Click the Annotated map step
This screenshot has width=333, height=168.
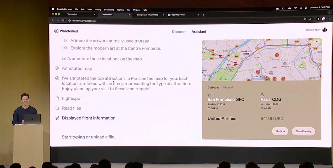[77, 69]
